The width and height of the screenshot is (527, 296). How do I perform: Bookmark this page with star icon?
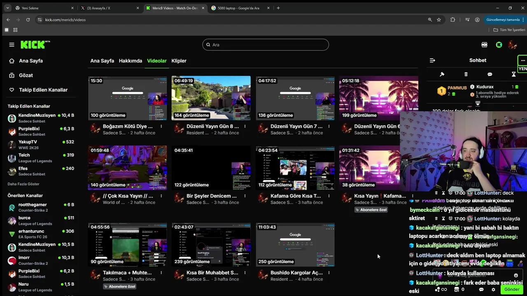tap(439, 20)
